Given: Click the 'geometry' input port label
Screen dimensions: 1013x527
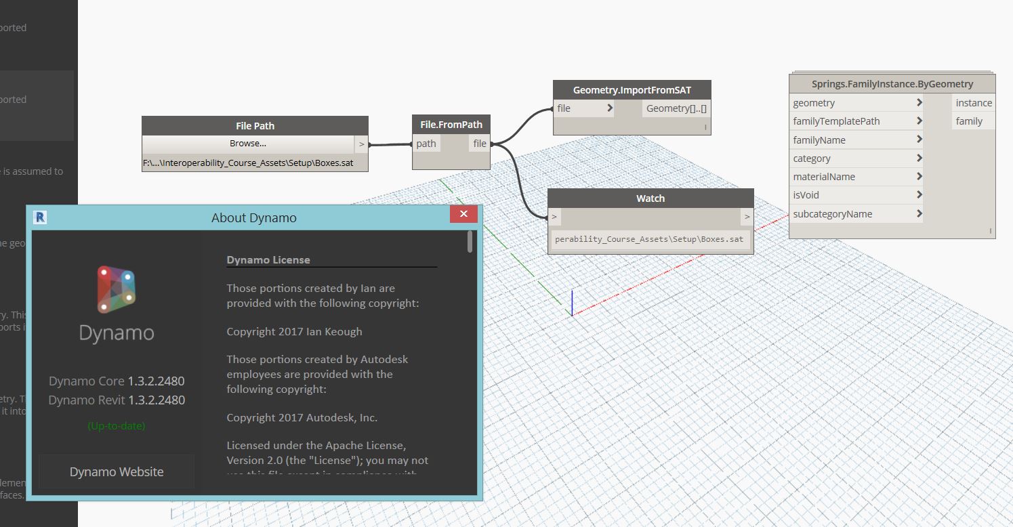Looking at the screenshot, I should (814, 103).
